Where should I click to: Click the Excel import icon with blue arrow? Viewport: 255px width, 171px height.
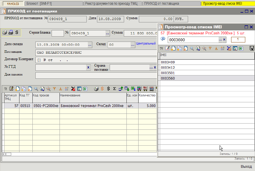[133, 89]
